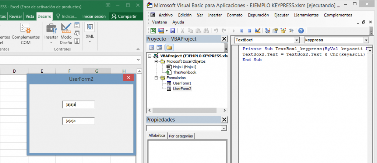Click the Paste clipboard icon
The width and height of the screenshot is (377, 163).
[x=198, y=31]
